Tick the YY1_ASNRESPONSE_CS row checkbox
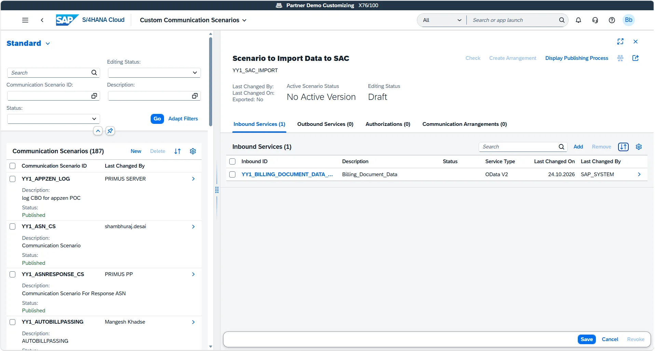Screen dimensions: 655x351 [13, 274]
